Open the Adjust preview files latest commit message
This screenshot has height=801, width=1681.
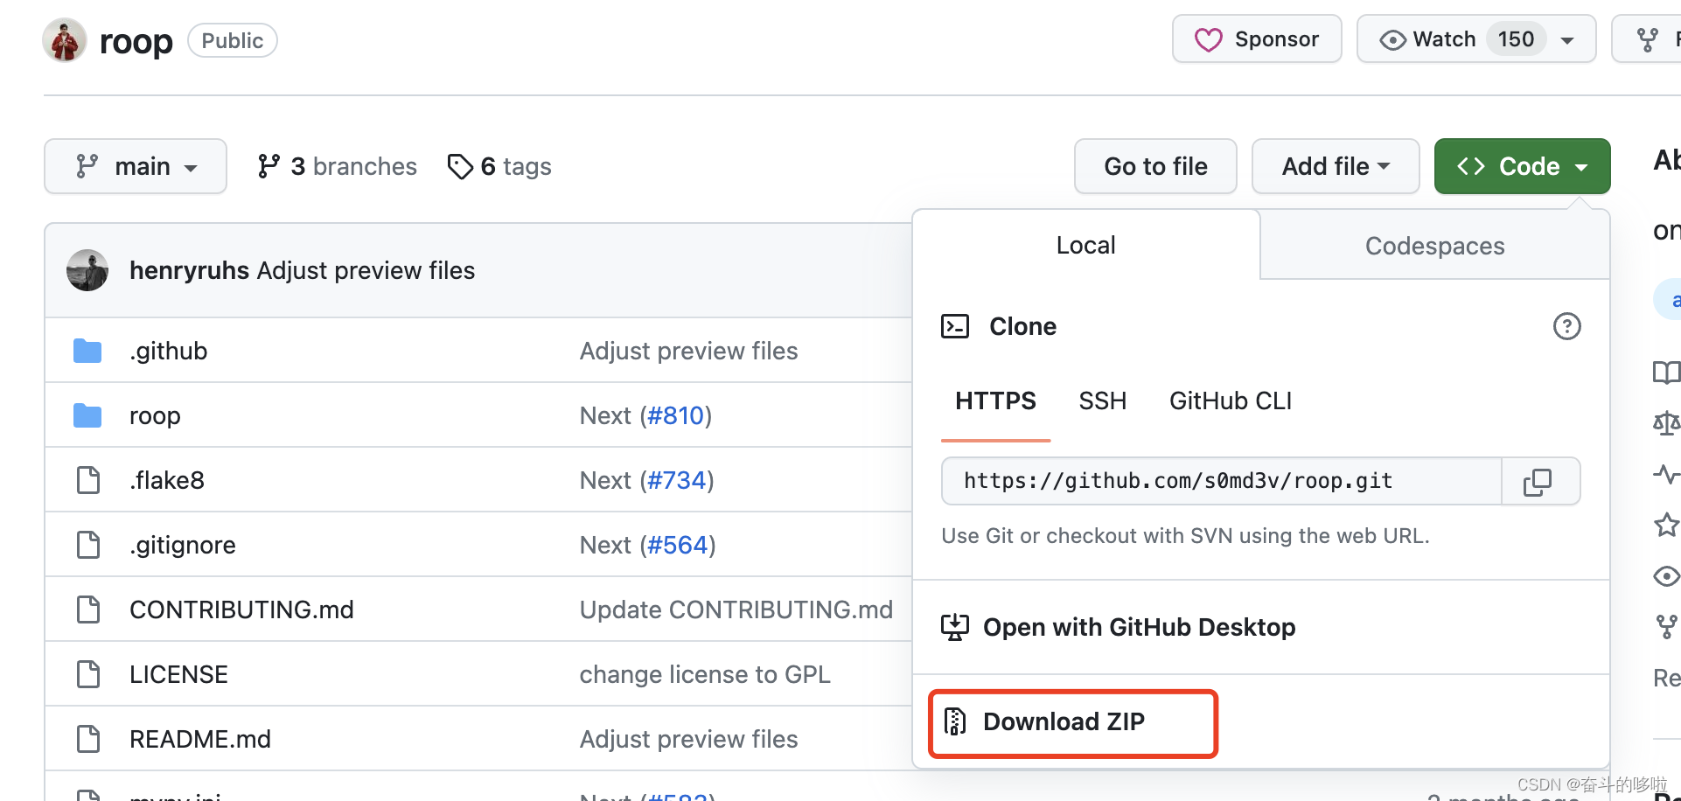(366, 271)
